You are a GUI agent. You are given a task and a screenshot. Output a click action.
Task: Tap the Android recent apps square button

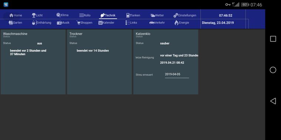point(273,39)
